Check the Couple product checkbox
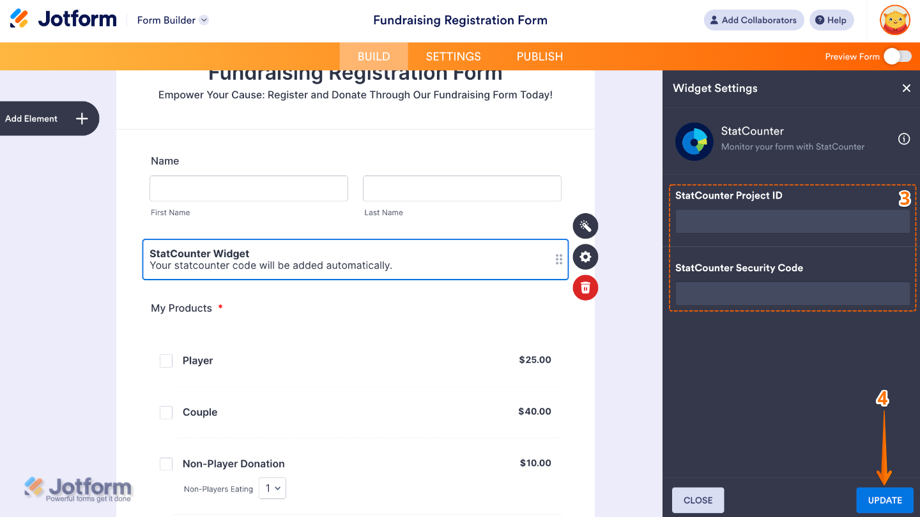 point(166,412)
